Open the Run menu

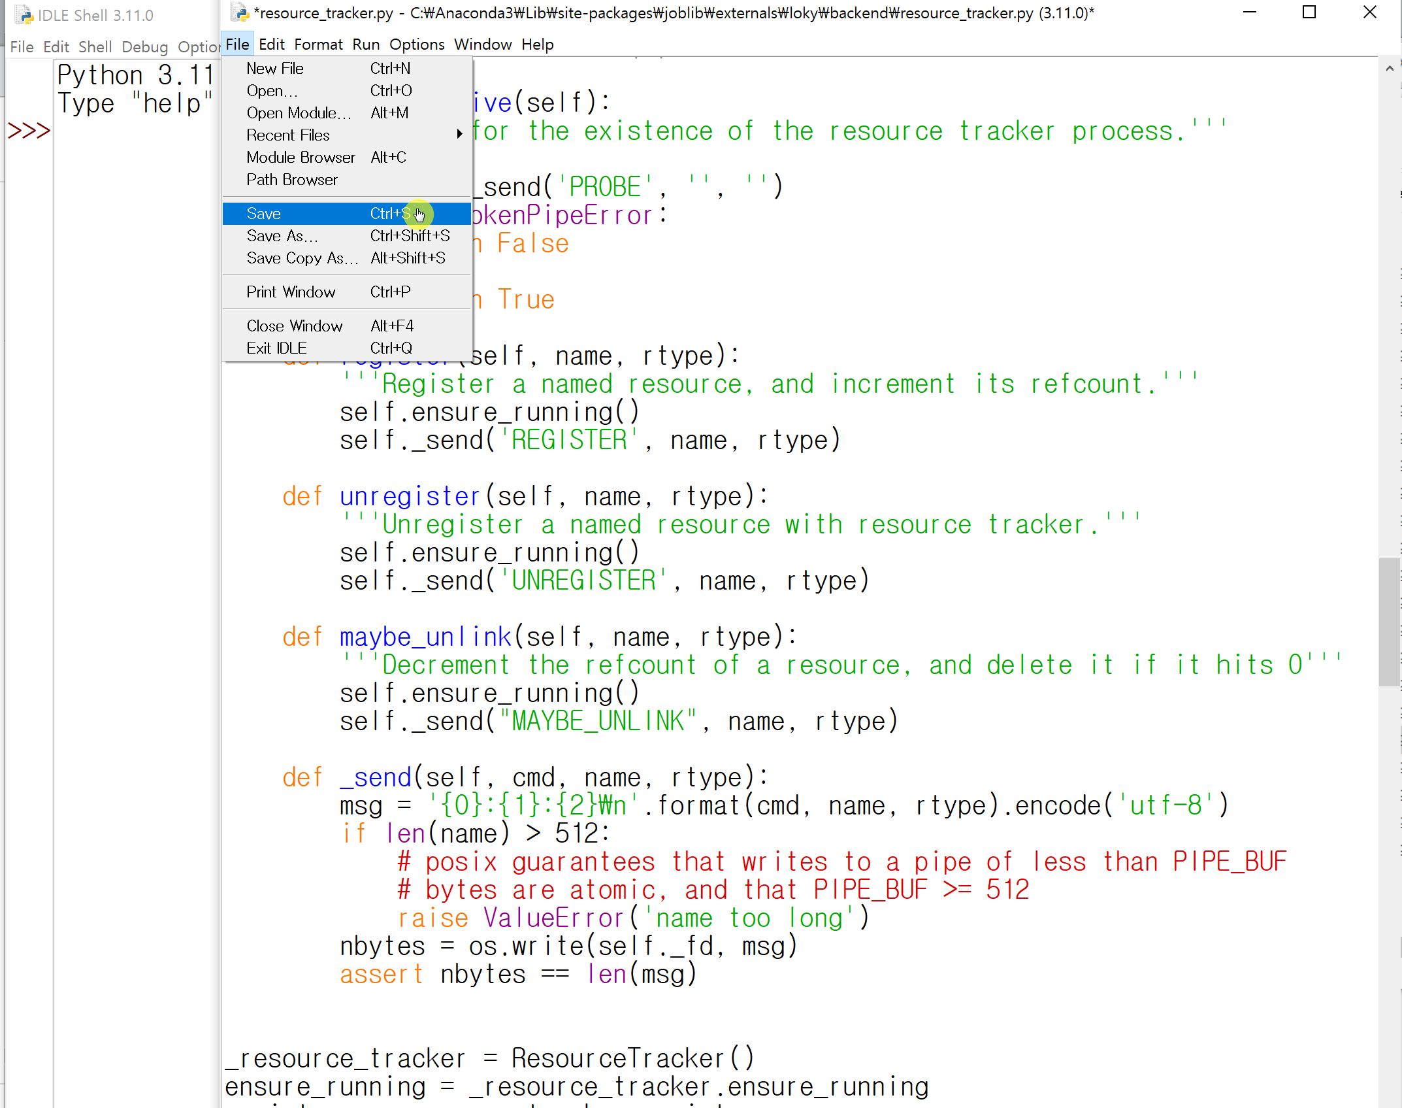366,44
